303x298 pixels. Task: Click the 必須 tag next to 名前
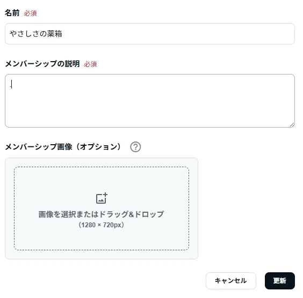[30, 13]
